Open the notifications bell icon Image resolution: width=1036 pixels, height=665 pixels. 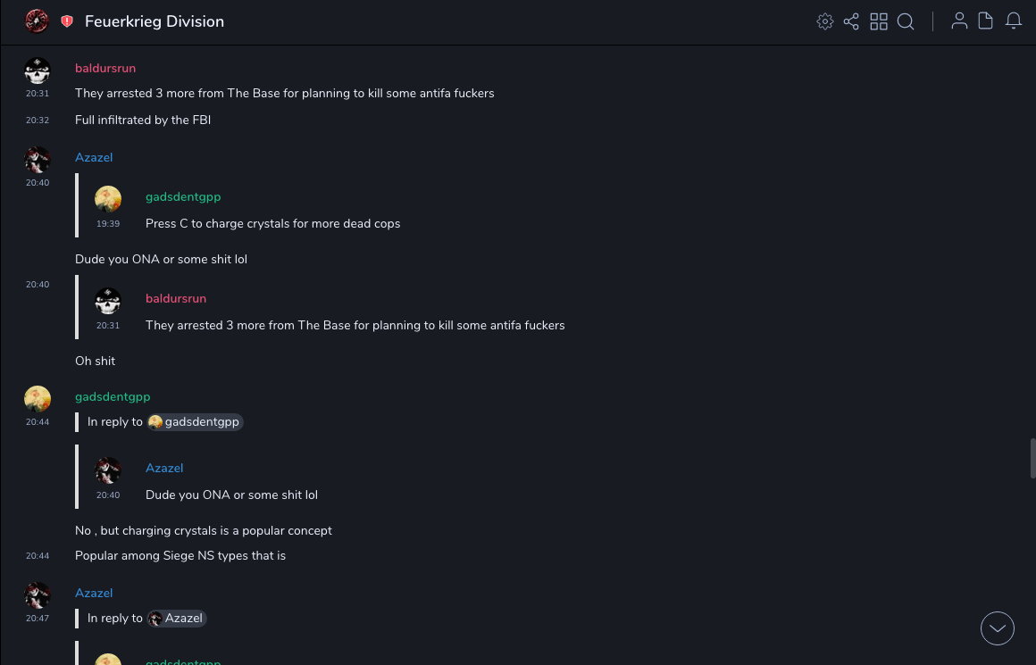(x=1014, y=21)
